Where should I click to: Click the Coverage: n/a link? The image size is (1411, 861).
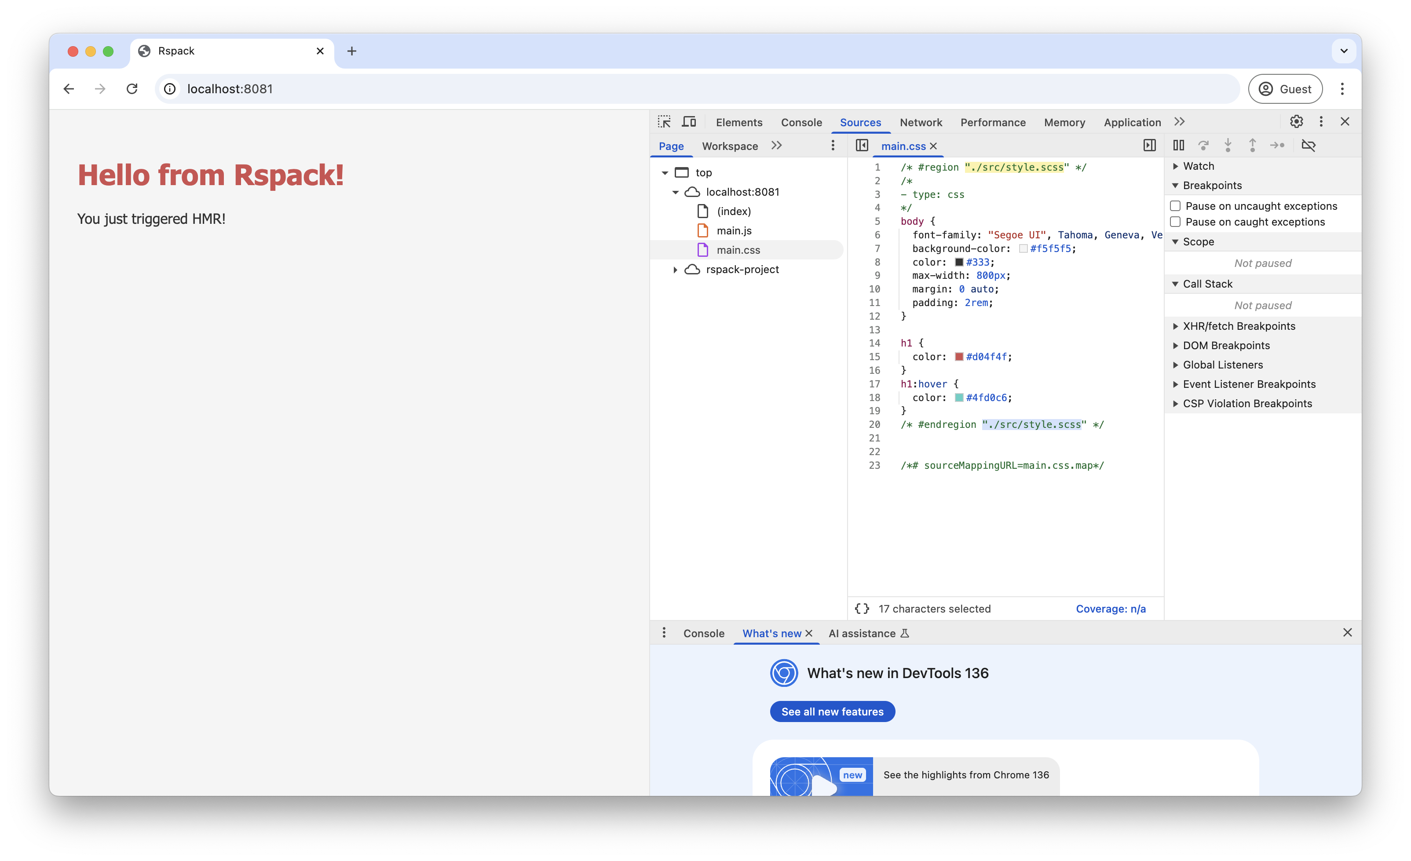1111,609
